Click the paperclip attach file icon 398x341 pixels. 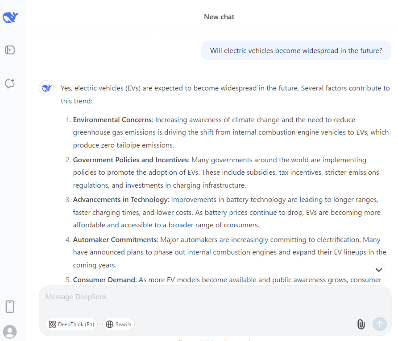(361, 324)
